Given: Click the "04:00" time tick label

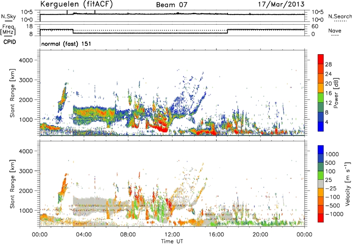Looking at the screenshot, I should (x=84, y=235).
